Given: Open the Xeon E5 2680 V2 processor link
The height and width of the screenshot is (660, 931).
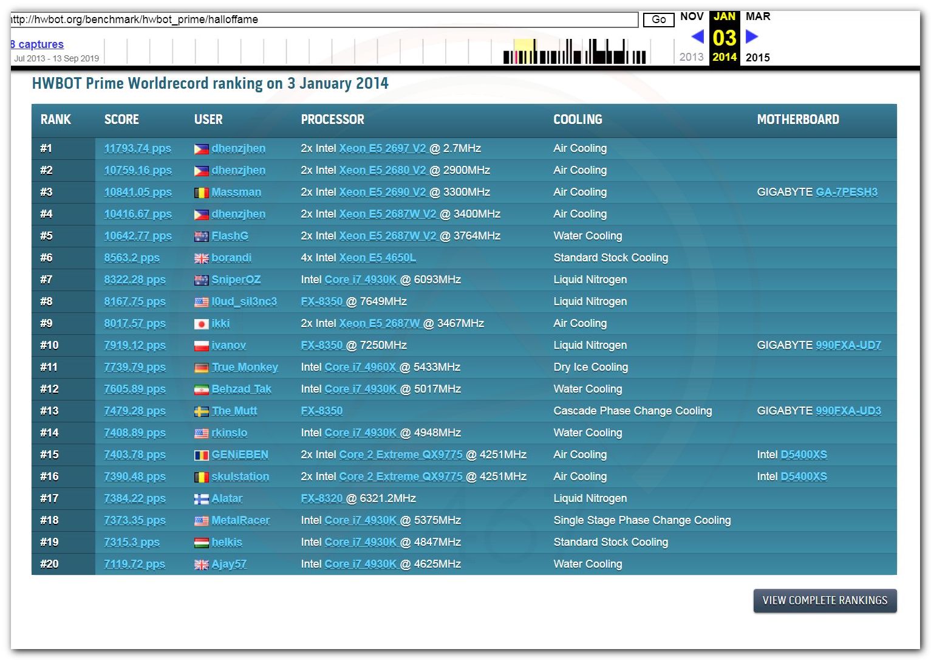Looking at the screenshot, I should (x=383, y=170).
